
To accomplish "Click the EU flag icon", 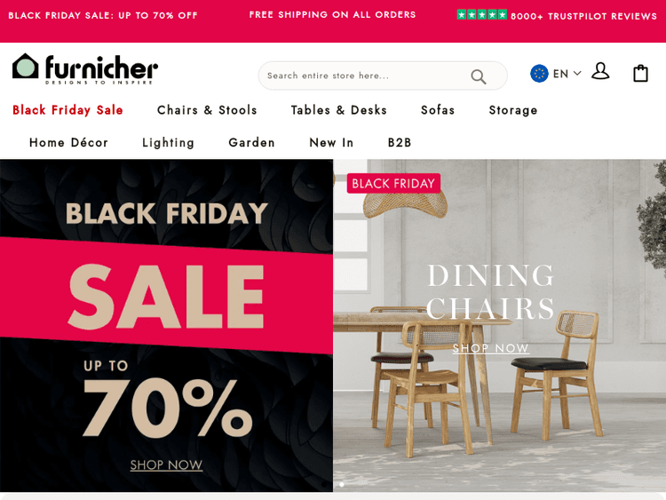I will point(539,74).
